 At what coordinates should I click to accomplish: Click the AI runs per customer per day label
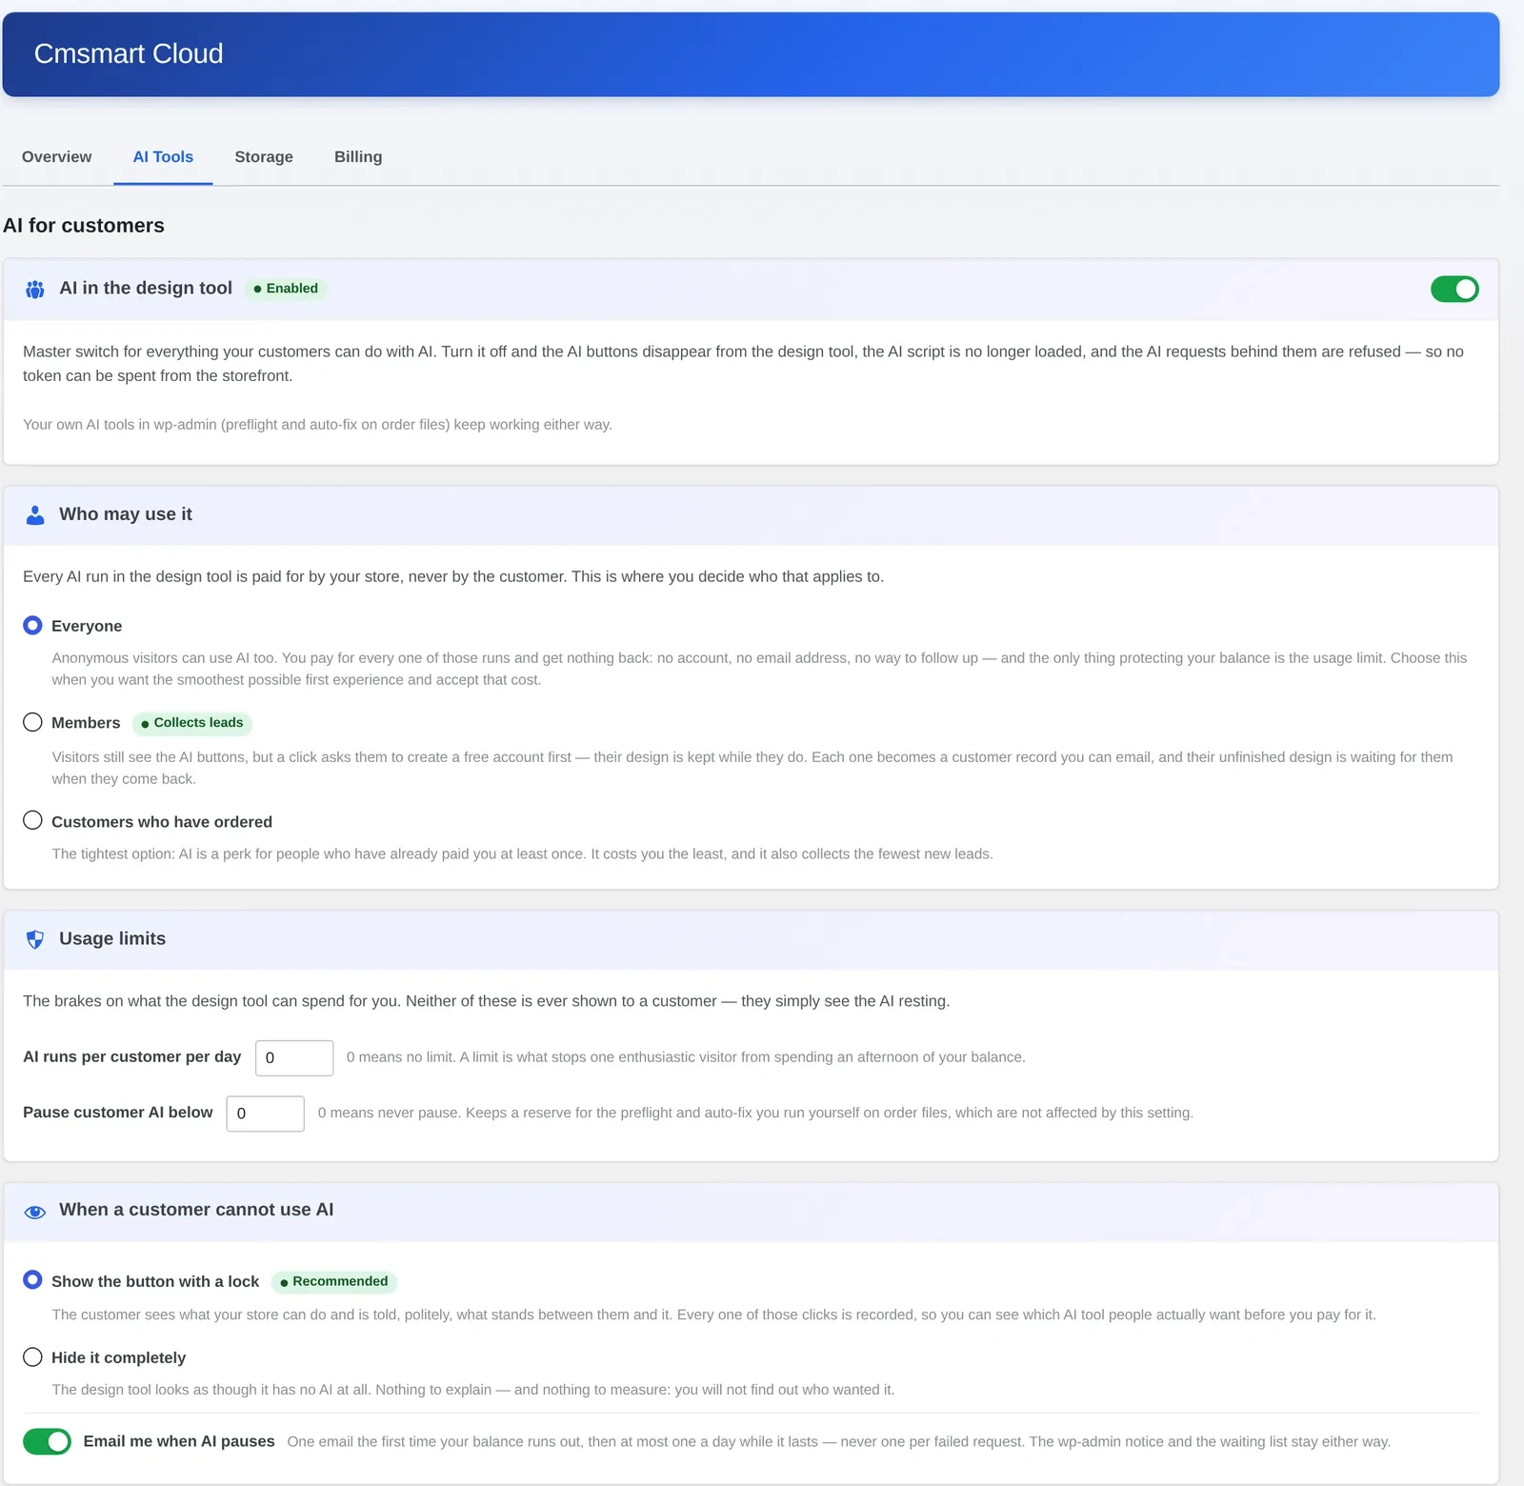[x=132, y=1056]
